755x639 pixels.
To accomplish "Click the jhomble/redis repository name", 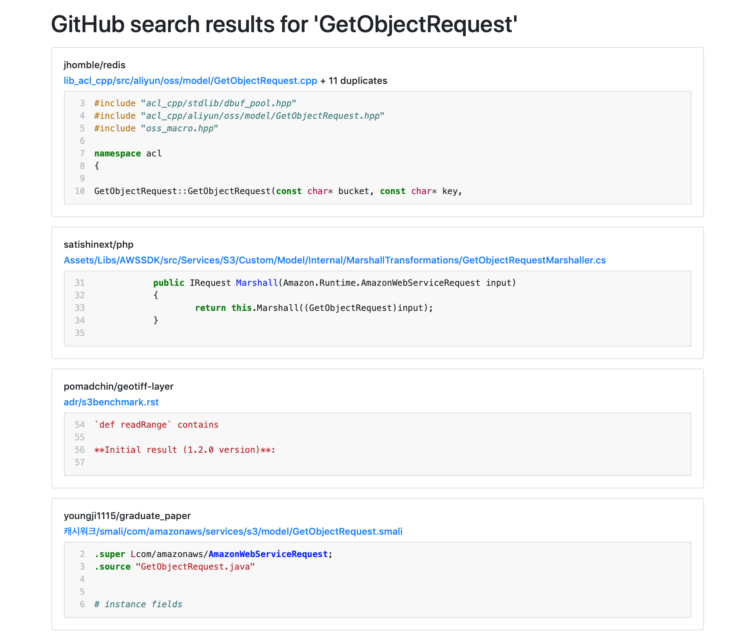I will 94,65.
